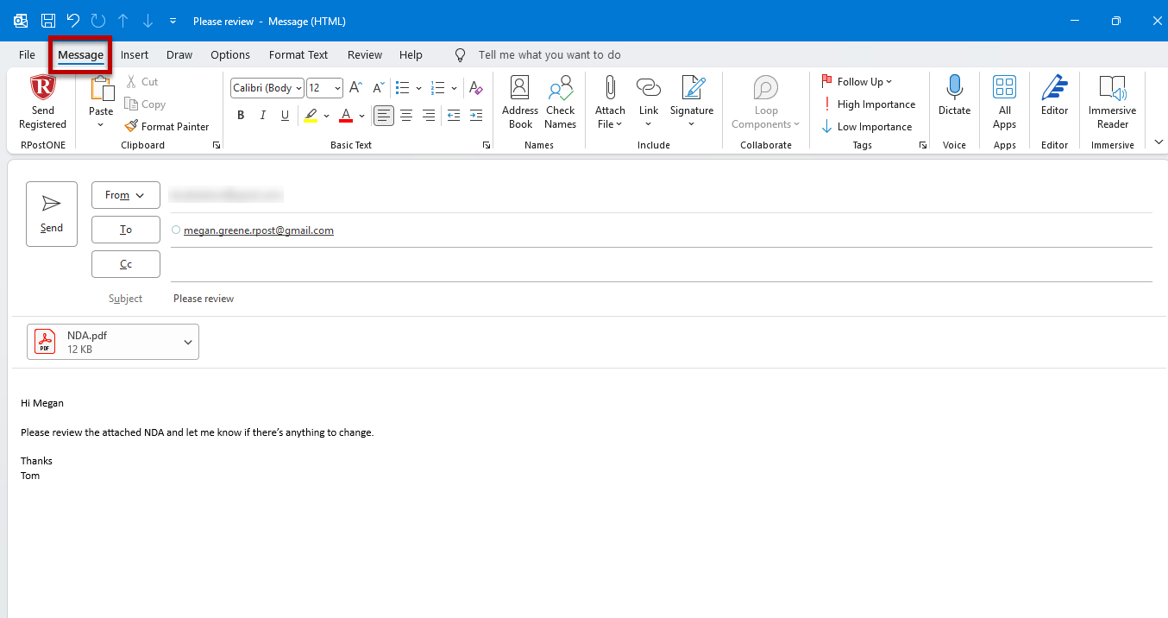Switch to the Options tab
The image size is (1168, 618).
(x=230, y=54)
